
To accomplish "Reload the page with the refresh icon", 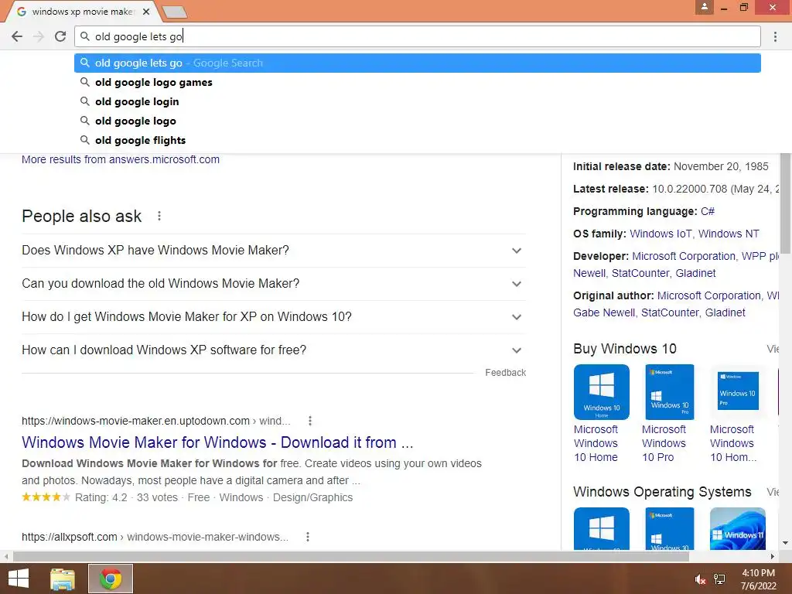I will [x=60, y=36].
